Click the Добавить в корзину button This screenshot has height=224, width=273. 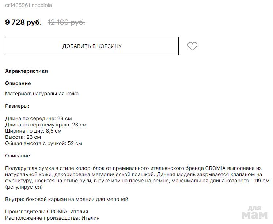(x=92, y=46)
